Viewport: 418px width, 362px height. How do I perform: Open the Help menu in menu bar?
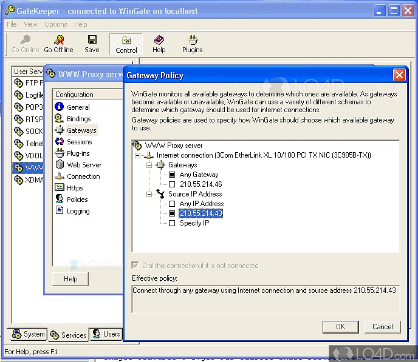pyautogui.click(x=81, y=24)
